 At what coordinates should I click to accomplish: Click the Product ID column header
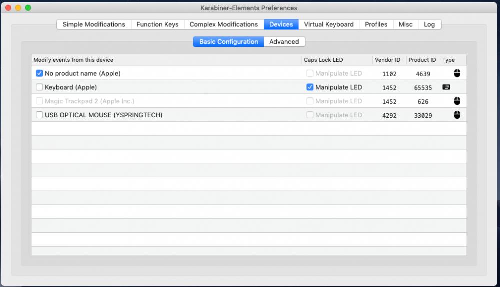(x=422, y=60)
